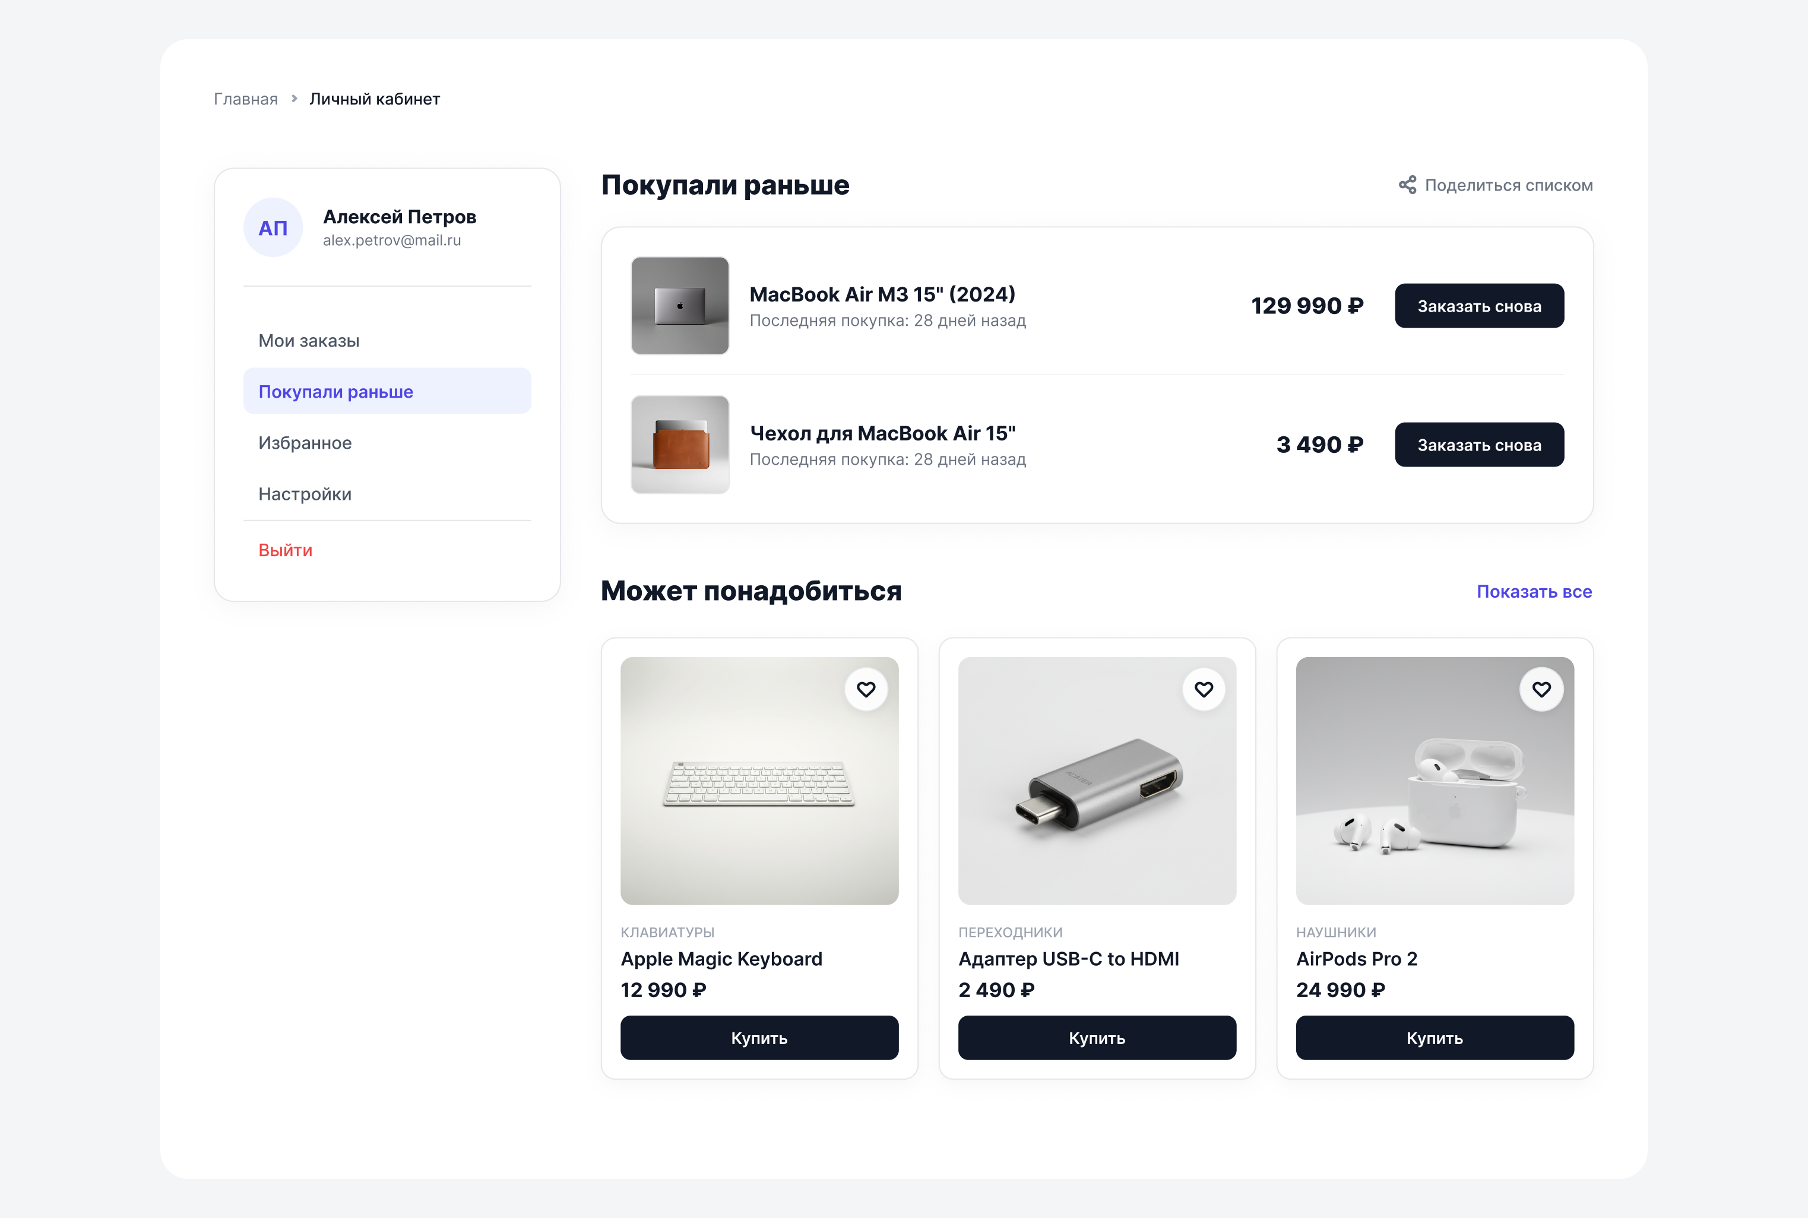
Task: Buy Адаптер USB-C to HDMI with Купить
Action: 1097,1038
